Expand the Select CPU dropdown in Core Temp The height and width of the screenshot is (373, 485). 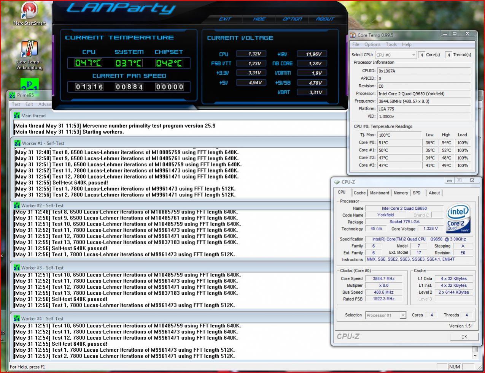[x=413, y=55]
